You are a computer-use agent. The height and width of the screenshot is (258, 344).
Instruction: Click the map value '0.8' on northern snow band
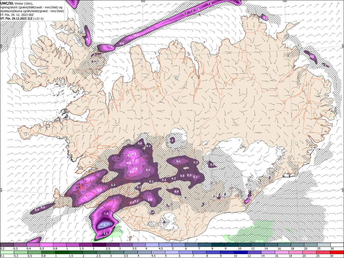coord(136,35)
